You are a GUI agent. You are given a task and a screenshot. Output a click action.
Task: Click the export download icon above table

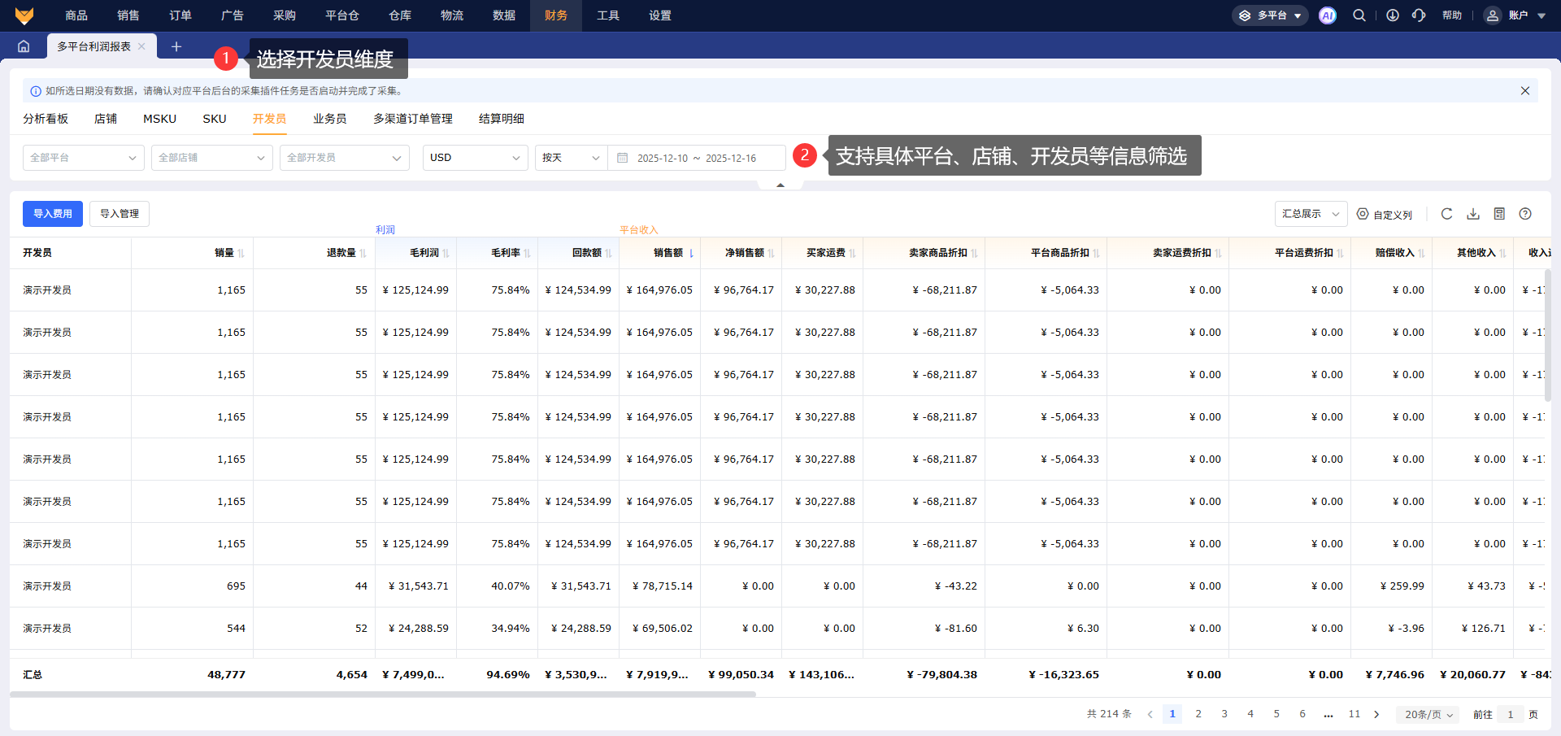pos(1473,214)
